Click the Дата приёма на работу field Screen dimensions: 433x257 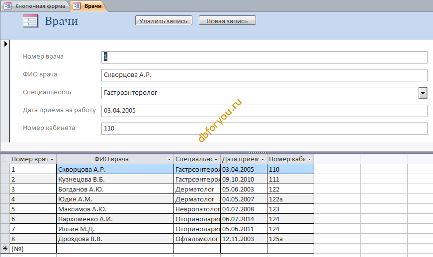(x=264, y=111)
